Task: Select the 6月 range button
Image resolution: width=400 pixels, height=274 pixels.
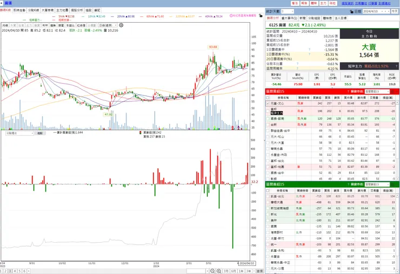Action: pos(234,271)
